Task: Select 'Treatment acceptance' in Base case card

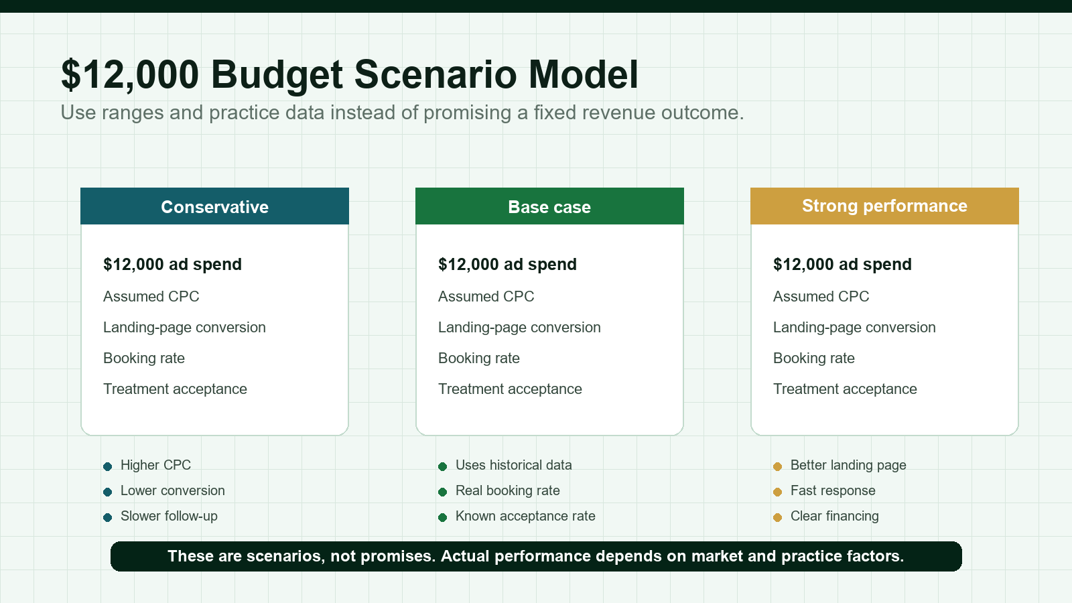Action: [x=510, y=389]
